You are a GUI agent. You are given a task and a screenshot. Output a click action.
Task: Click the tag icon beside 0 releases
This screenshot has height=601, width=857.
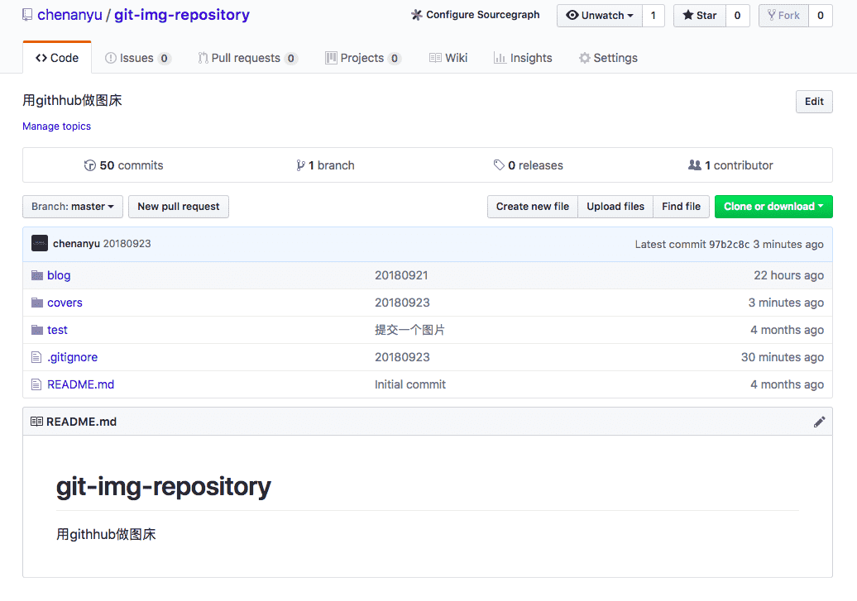(x=499, y=165)
